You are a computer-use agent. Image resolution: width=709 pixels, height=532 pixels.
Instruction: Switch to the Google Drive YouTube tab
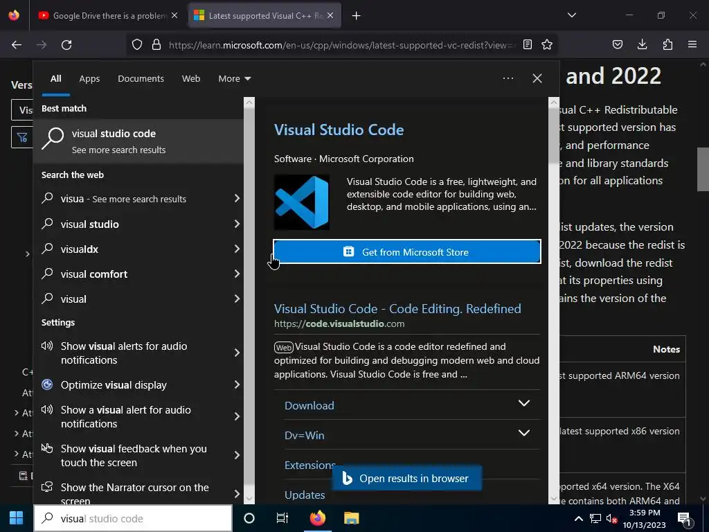[108, 16]
